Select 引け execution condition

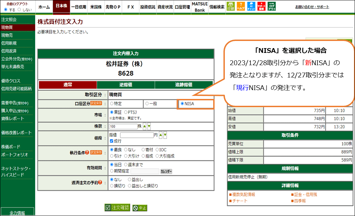coord(112,156)
